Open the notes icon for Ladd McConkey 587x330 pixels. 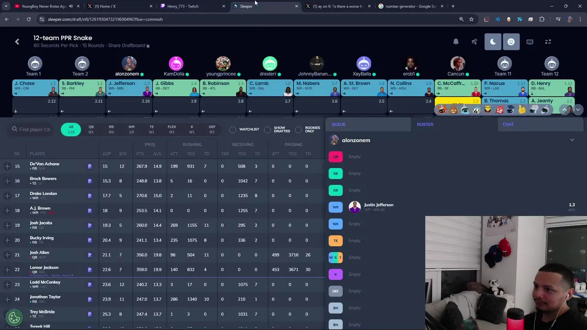point(90,285)
